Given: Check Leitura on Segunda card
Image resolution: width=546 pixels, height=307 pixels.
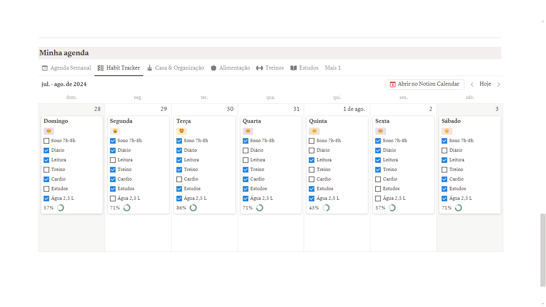Looking at the screenshot, I should (x=113, y=160).
